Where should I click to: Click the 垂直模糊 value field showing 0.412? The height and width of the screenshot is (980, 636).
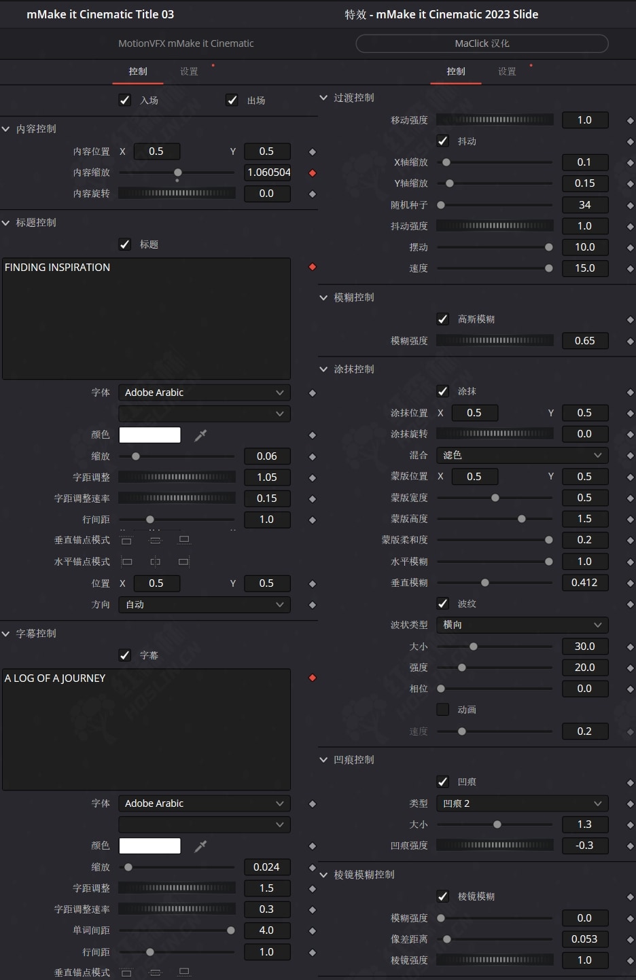tap(585, 583)
